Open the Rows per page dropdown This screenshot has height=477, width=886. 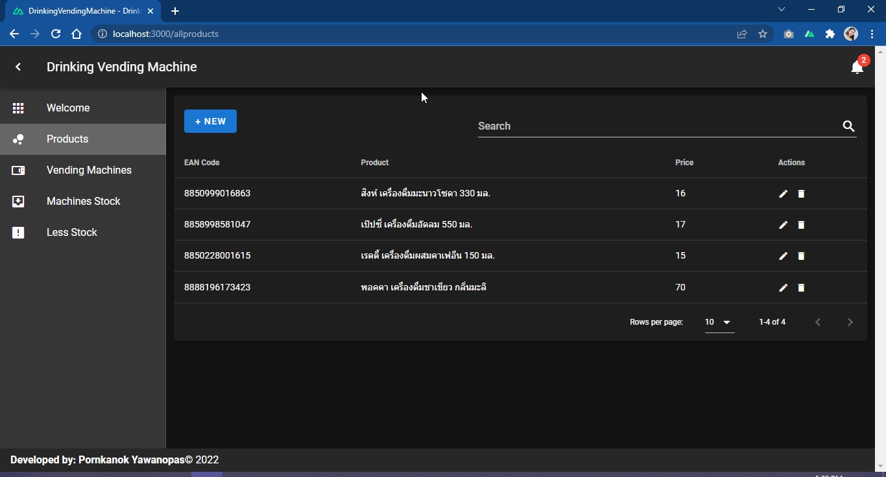tap(719, 322)
